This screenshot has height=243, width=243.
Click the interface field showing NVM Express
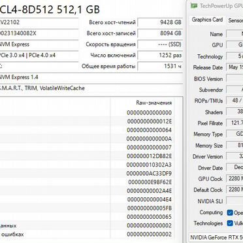coord(39,44)
